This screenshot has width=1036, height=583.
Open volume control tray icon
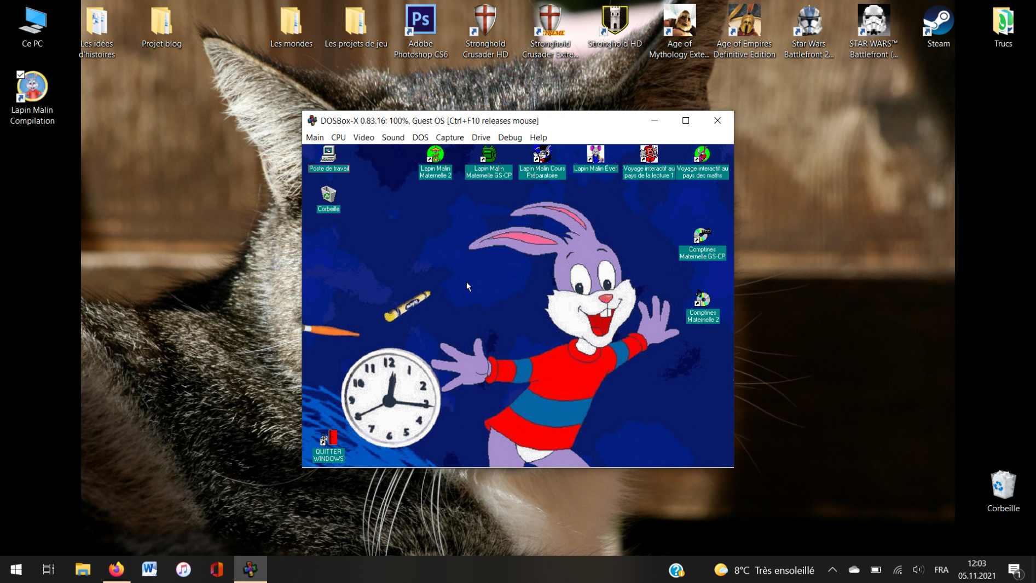point(918,570)
